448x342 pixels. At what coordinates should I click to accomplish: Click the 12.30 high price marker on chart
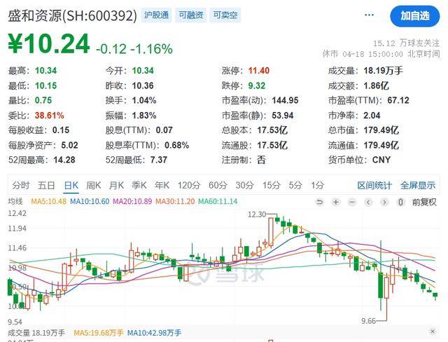click(258, 214)
